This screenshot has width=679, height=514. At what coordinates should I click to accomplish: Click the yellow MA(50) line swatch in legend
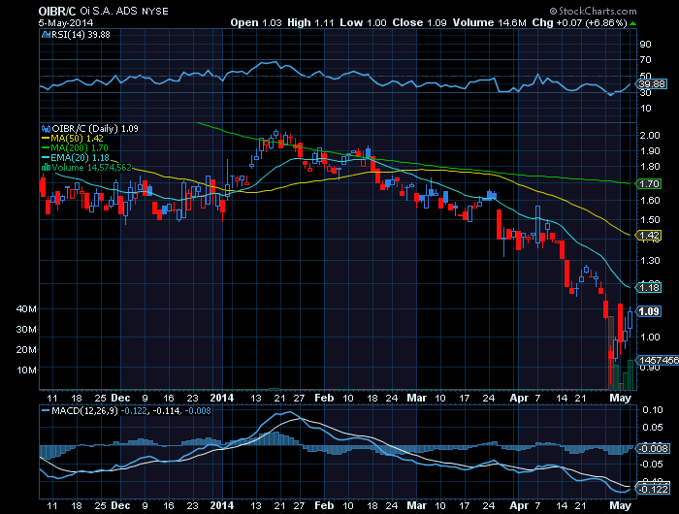click(46, 139)
